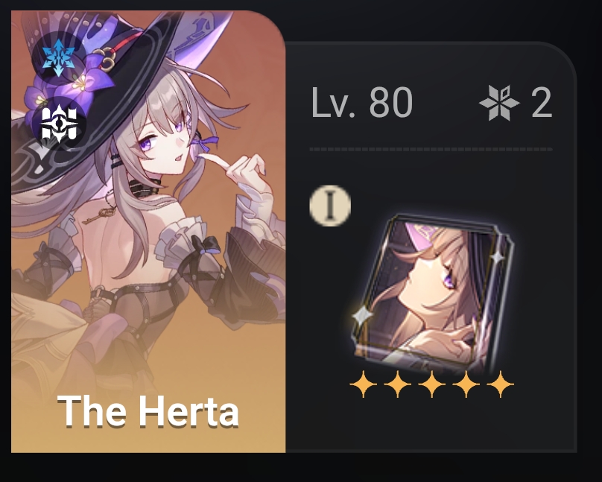Screen dimensions: 602x482
Task: Click the last gold rarity star
Action: point(501,384)
